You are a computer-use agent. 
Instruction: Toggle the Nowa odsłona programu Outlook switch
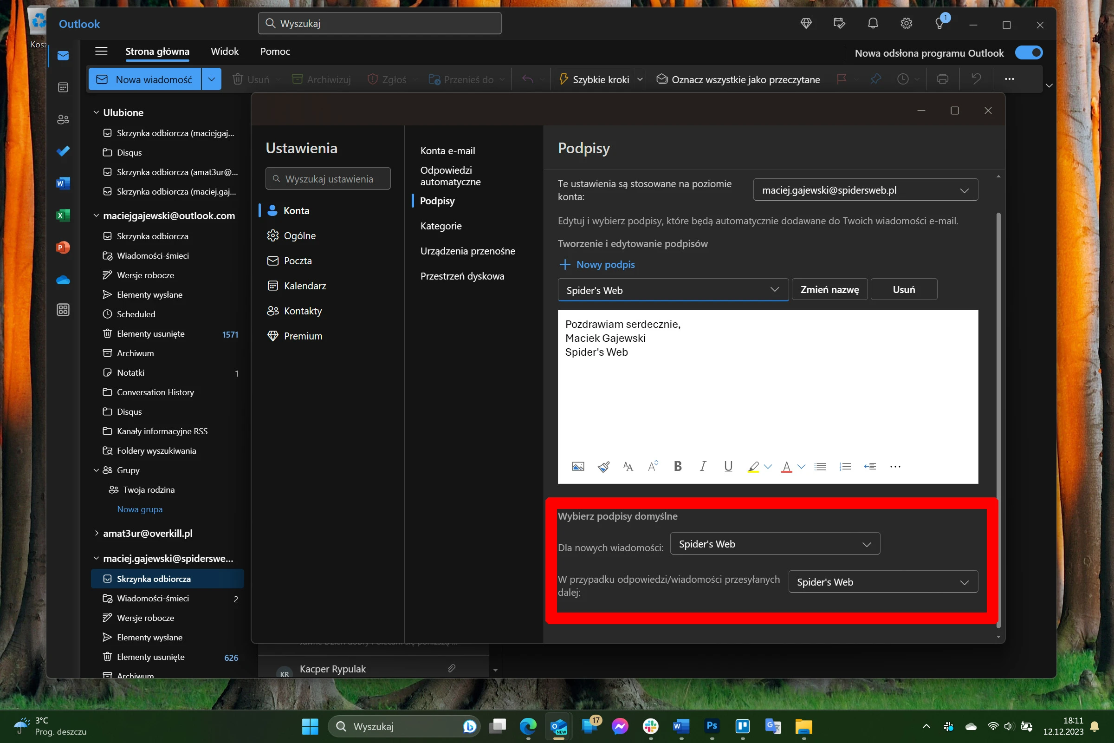(1029, 52)
